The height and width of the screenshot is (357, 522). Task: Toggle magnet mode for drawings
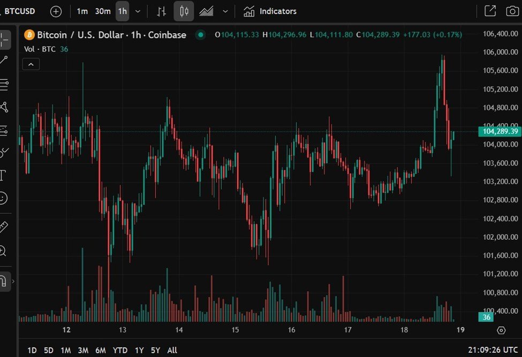4,281
